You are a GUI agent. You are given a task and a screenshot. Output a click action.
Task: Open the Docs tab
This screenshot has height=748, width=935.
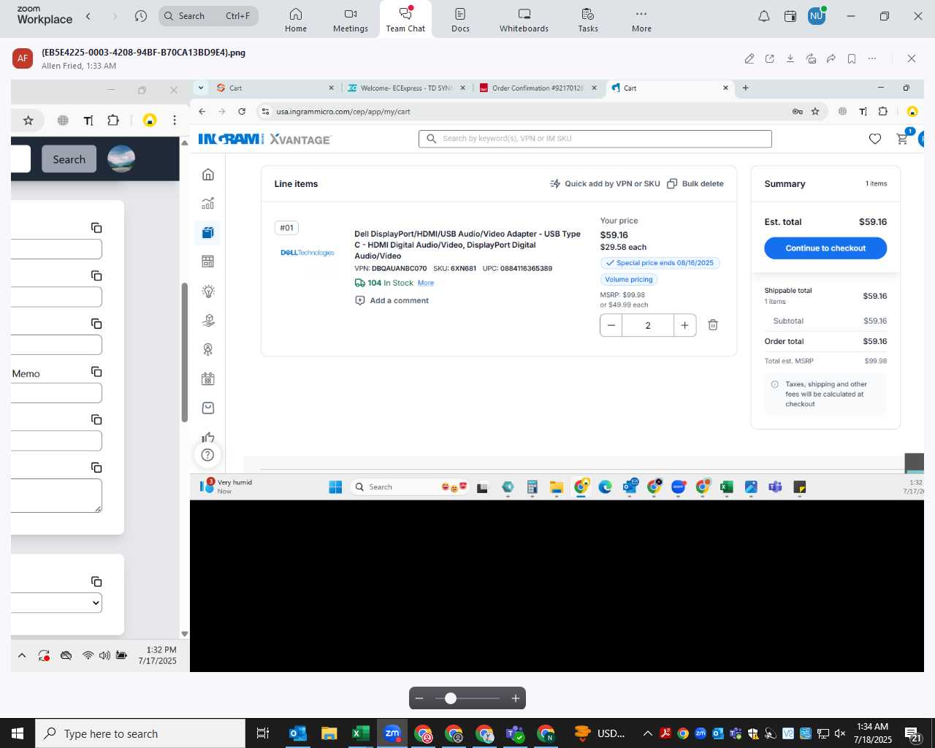460,20
